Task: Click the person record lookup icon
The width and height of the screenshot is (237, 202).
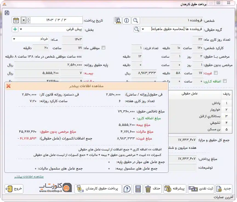Action: [x=118, y=20]
